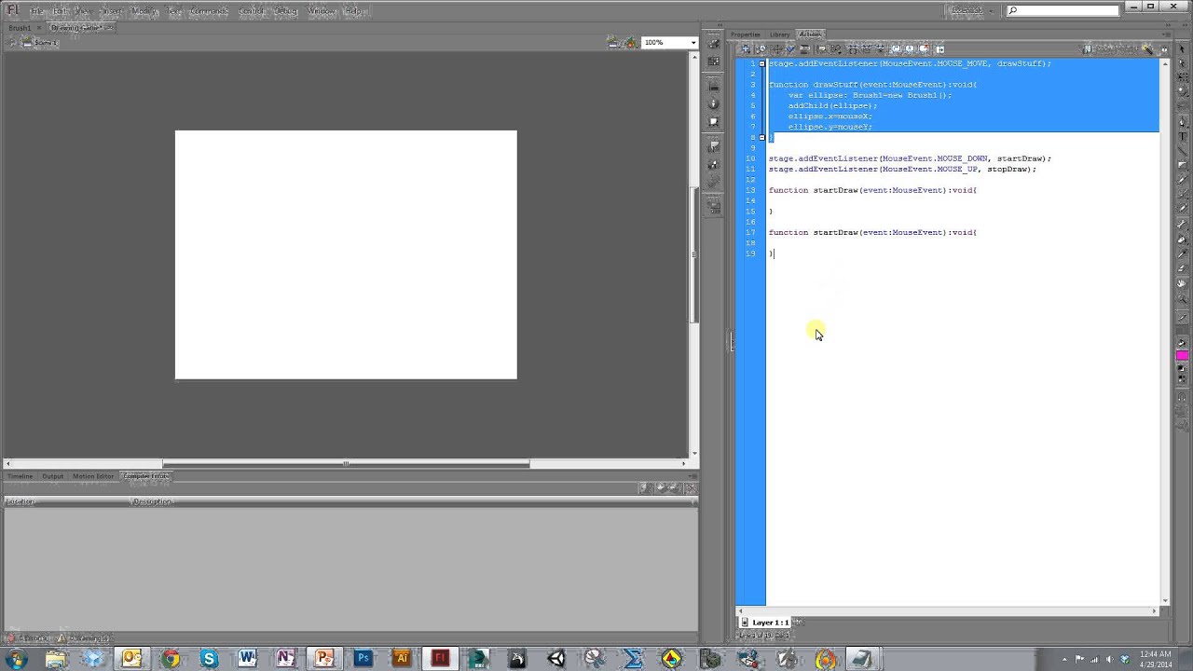Click the Auto format icon
The image size is (1193, 671).
tap(804, 48)
